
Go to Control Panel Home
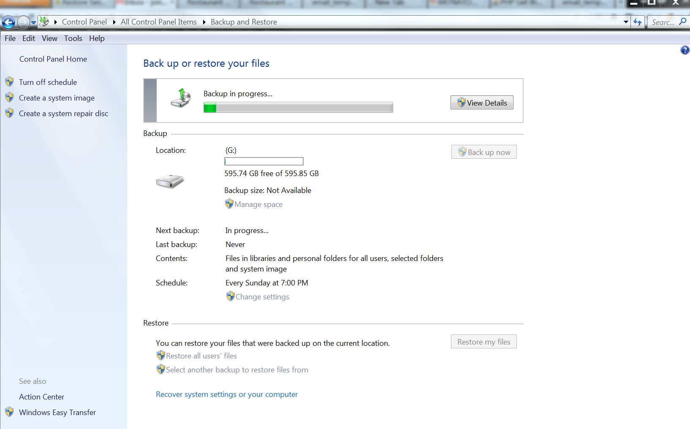53,59
